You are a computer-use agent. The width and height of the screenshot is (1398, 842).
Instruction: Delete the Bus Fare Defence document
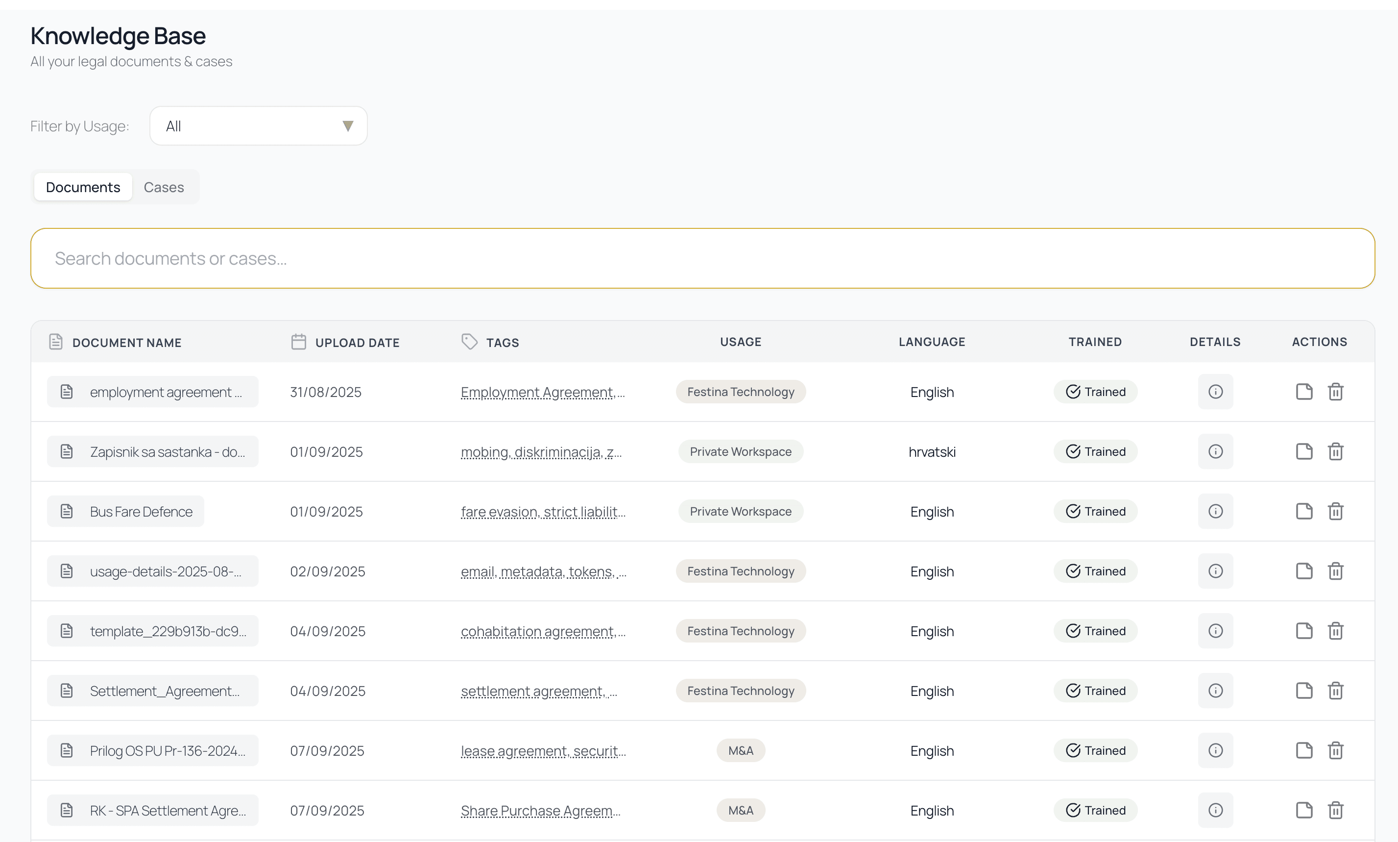pyautogui.click(x=1335, y=511)
